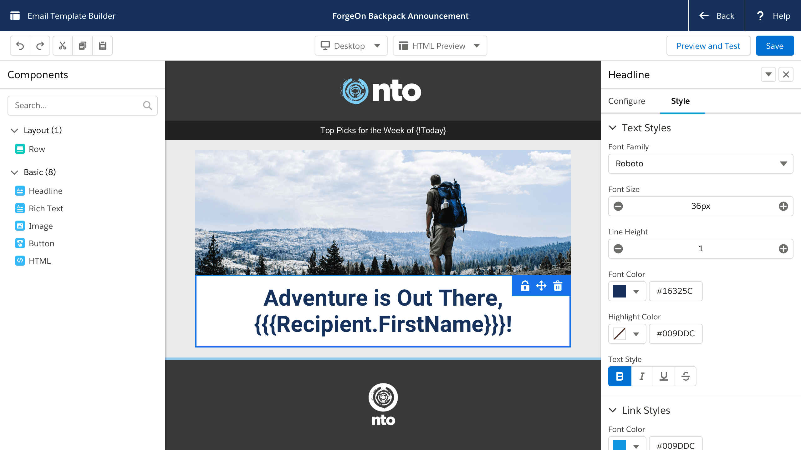Click the move handle on headline block
This screenshot has height=450, width=801.
pos(541,286)
